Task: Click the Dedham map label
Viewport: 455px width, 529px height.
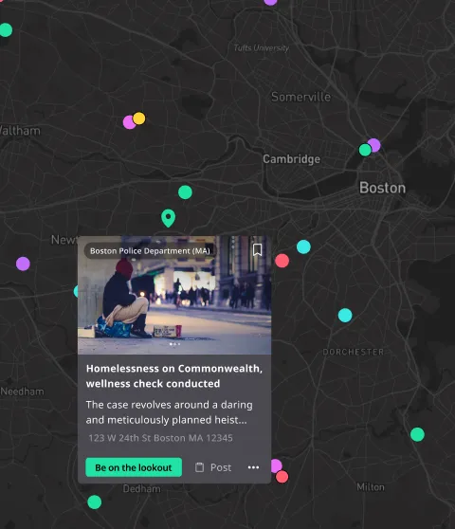Action: 141,488
